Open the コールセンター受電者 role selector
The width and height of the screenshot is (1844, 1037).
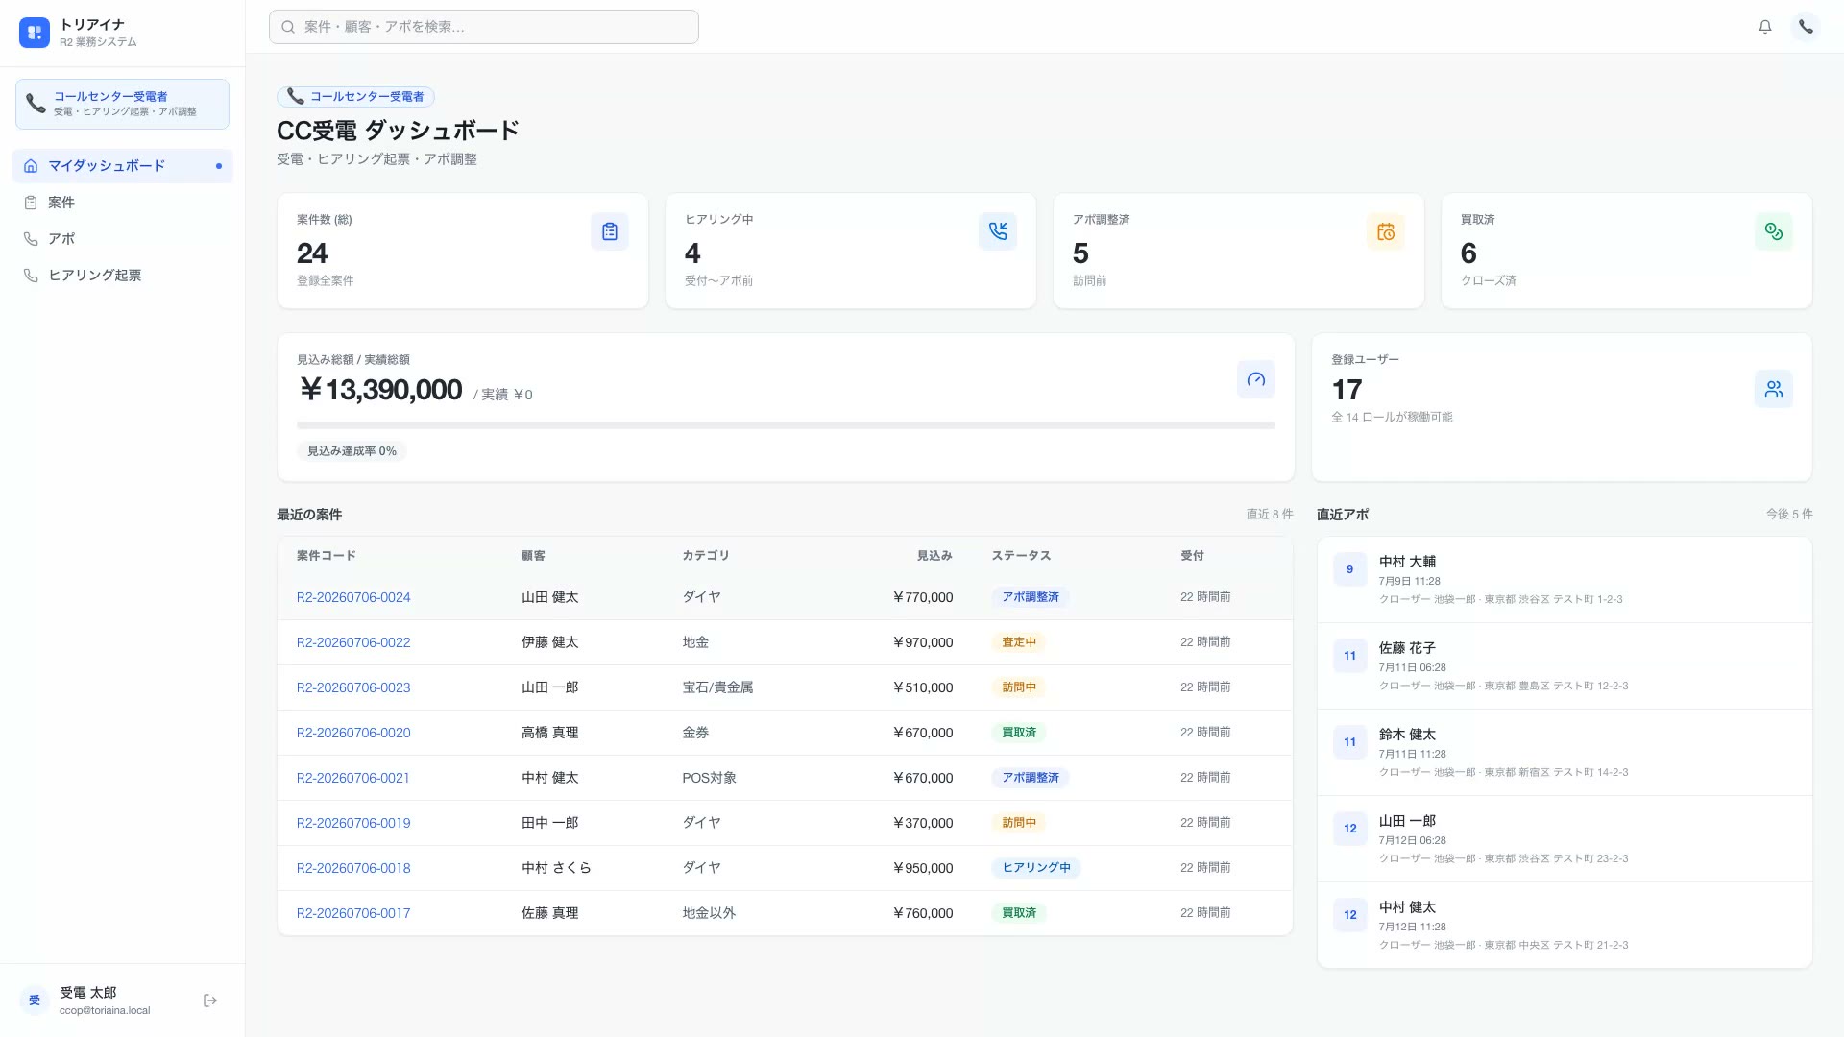[x=122, y=104]
